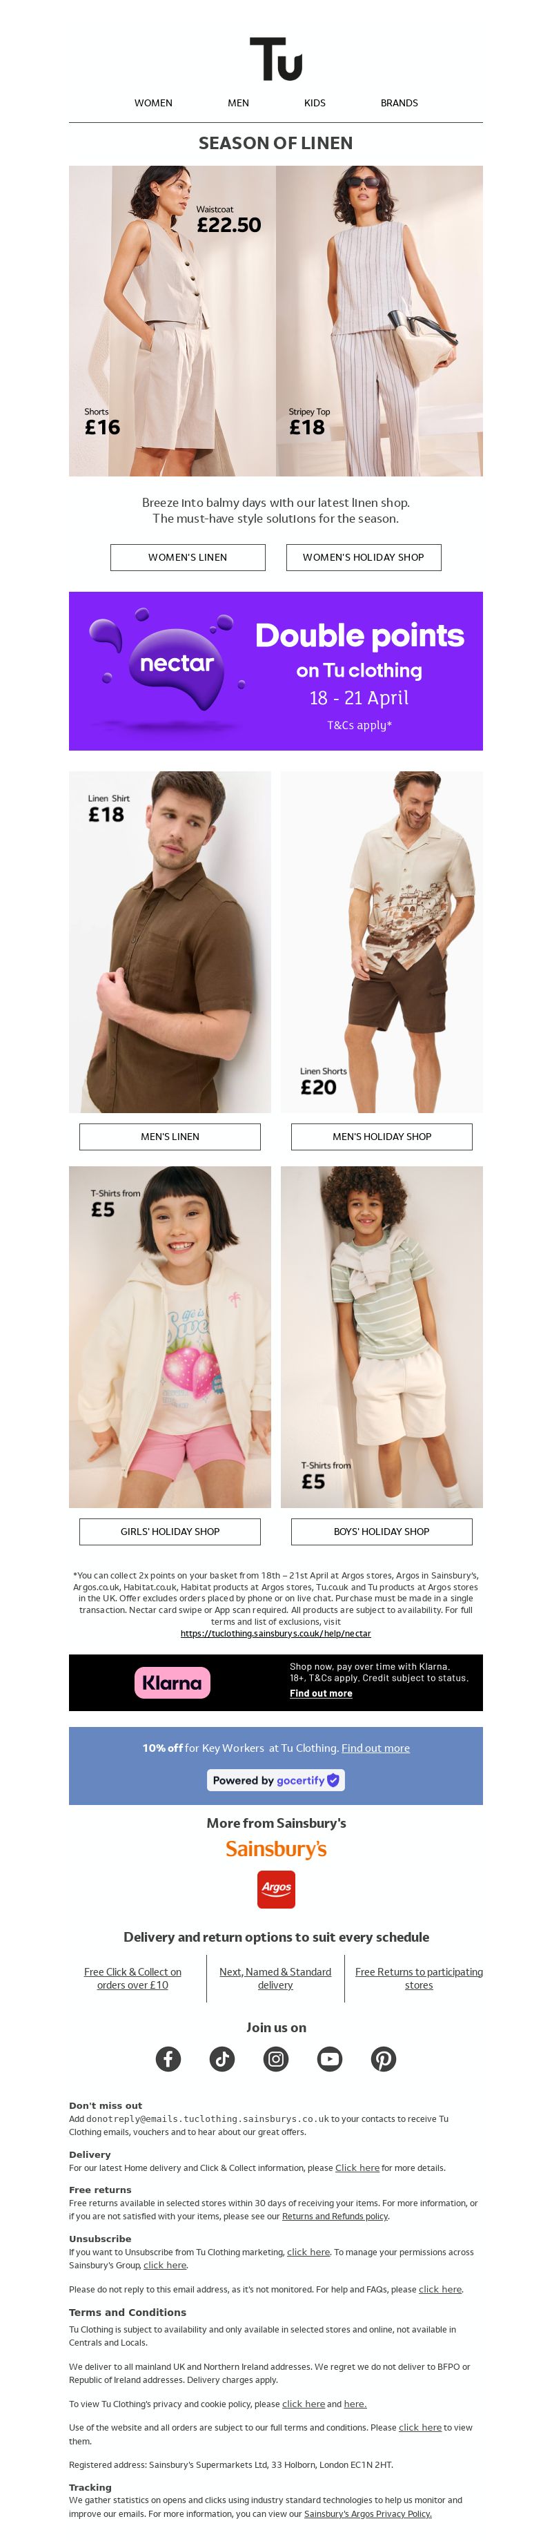Follow Klarna's Find out more link
This screenshot has width=552, height=2548.
click(x=321, y=1693)
